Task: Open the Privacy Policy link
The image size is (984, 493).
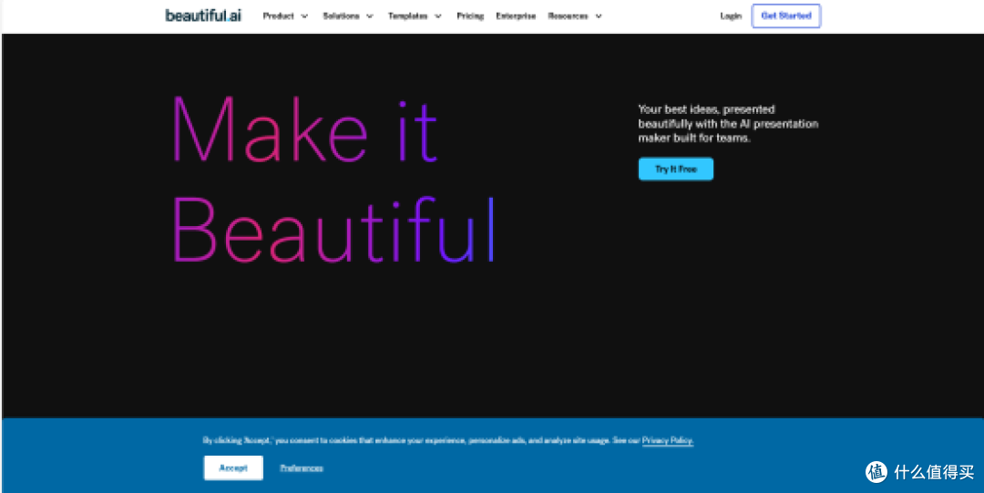Action: 668,441
